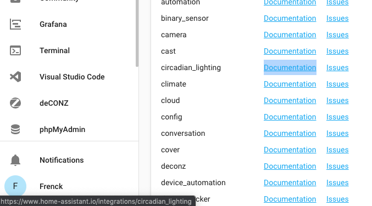Click the Frenck user avatar
The image size is (372, 206).
(15, 186)
